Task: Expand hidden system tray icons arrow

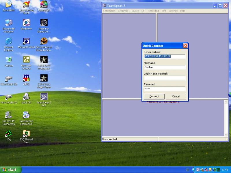Action: click(194, 170)
